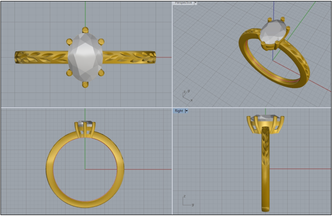Click the world axis icon in Perspective viewport

pos(186,94)
